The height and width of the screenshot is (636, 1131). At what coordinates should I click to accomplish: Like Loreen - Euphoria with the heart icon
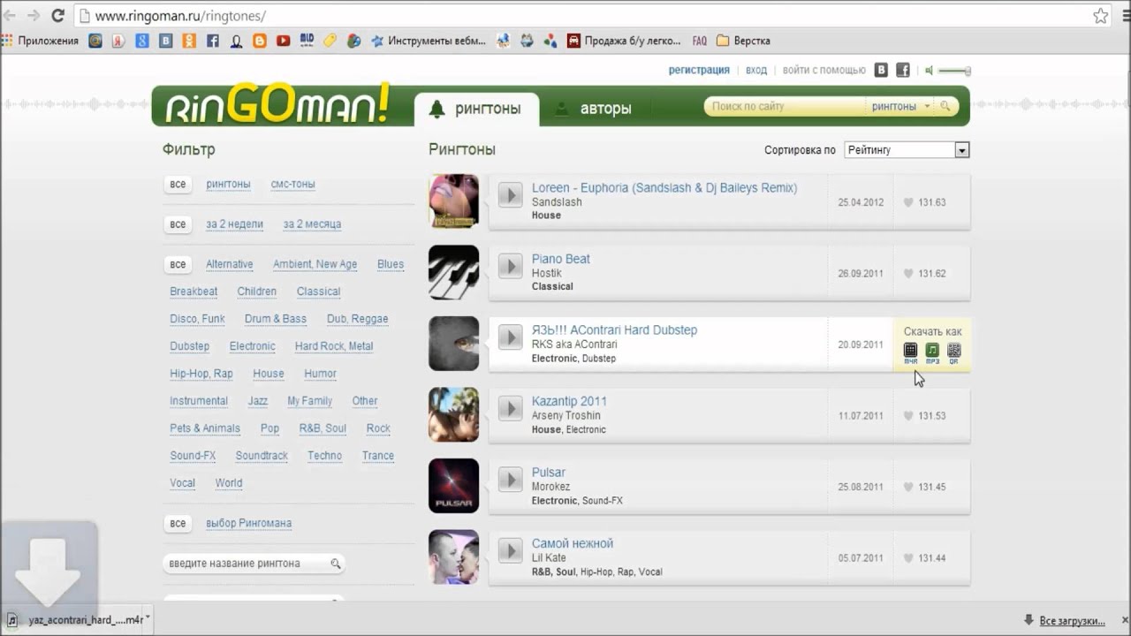tap(907, 202)
